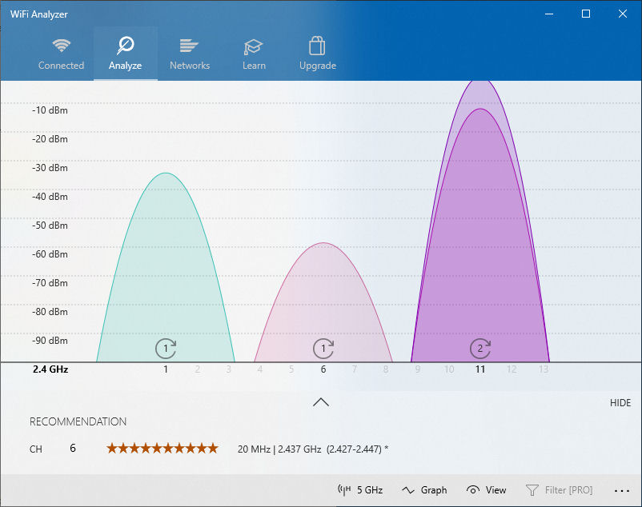Open the Upgrade shopping bag icon
Image resolution: width=642 pixels, height=507 pixels.
(x=317, y=44)
